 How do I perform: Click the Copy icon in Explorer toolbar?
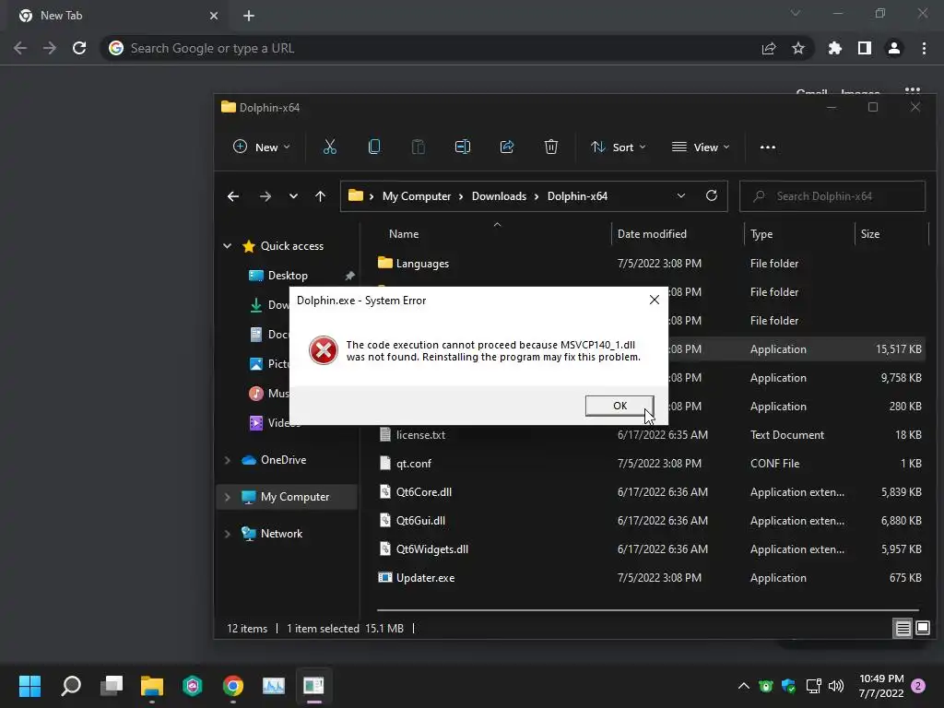pyautogui.click(x=374, y=147)
